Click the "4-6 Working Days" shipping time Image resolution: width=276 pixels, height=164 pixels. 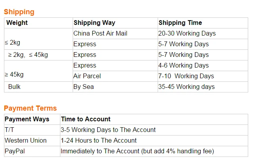183,66
